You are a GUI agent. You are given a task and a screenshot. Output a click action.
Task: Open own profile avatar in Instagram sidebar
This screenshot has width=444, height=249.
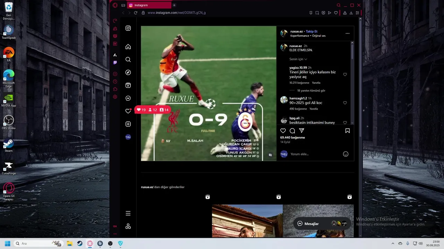point(128,137)
